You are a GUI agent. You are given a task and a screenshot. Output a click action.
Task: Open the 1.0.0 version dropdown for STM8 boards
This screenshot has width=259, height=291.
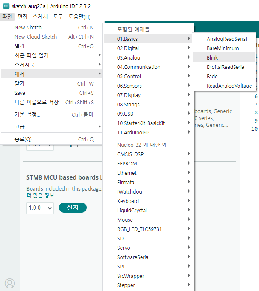(40, 208)
